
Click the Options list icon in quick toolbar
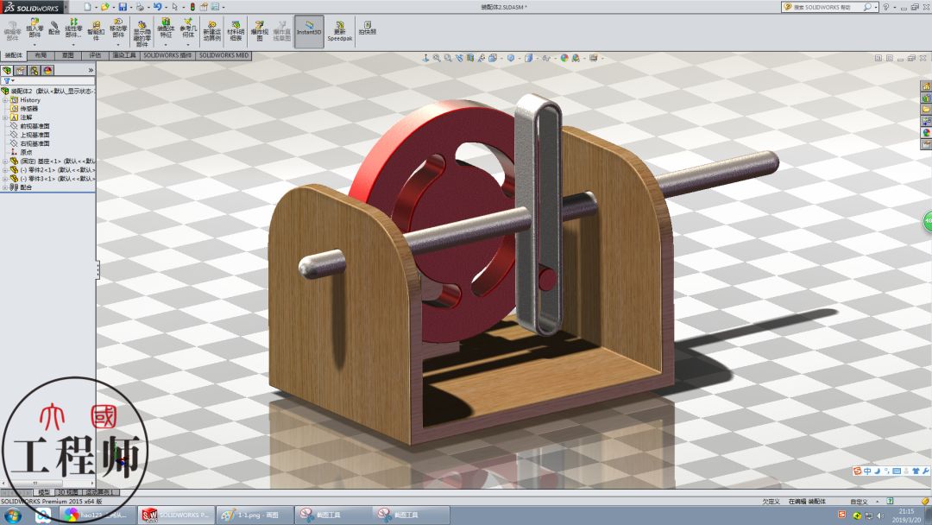pos(215,7)
